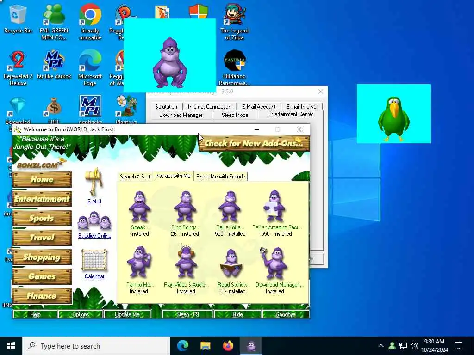Open the Salutation tab in settings
This screenshot has width=474, height=355.
point(166,107)
